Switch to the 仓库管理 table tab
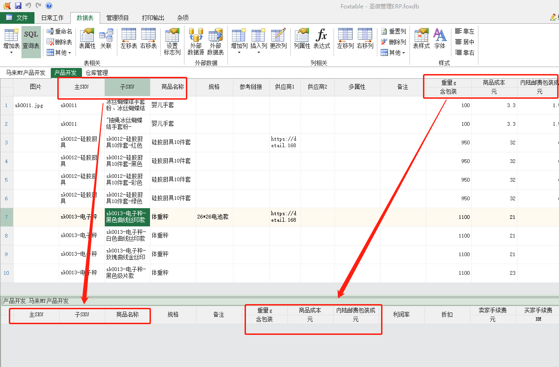The image size is (559, 367). pyautogui.click(x=96, y=73)
